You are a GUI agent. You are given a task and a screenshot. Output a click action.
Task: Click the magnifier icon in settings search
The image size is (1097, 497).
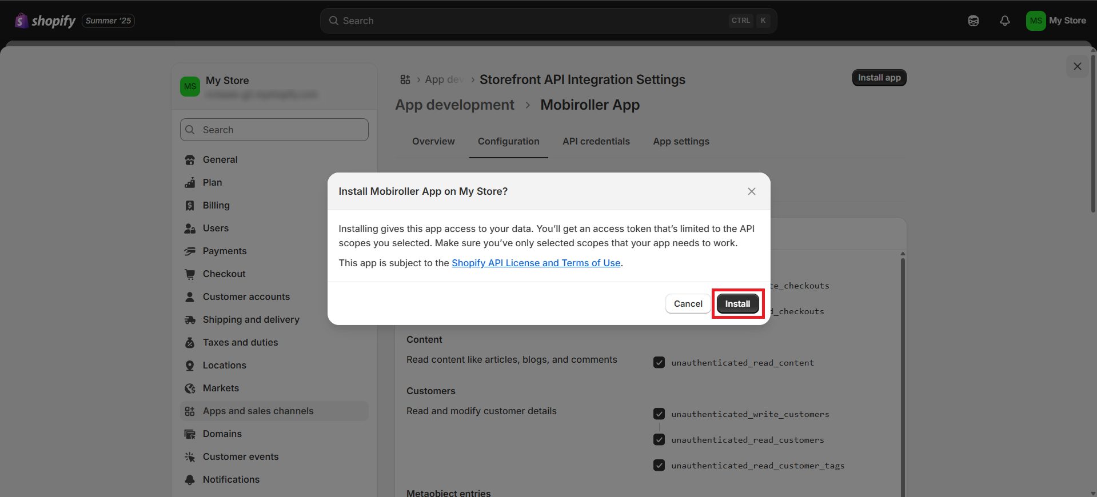pyautogui.click(x=190, y=130)
